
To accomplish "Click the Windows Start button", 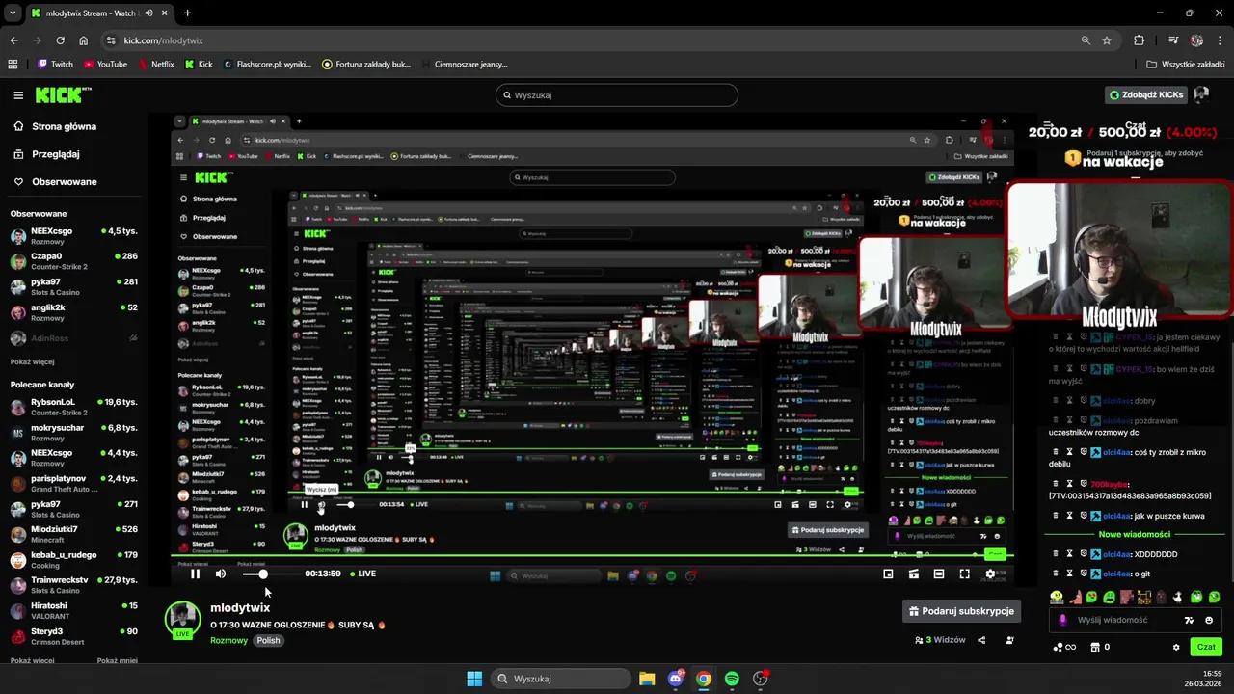I will click(x=474, y=679).
